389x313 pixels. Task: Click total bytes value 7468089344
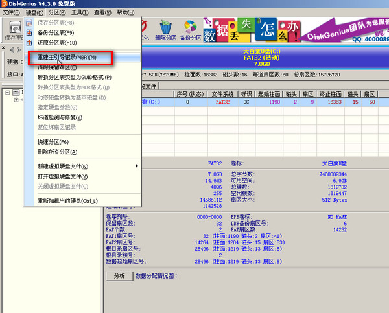pos(333,174)
